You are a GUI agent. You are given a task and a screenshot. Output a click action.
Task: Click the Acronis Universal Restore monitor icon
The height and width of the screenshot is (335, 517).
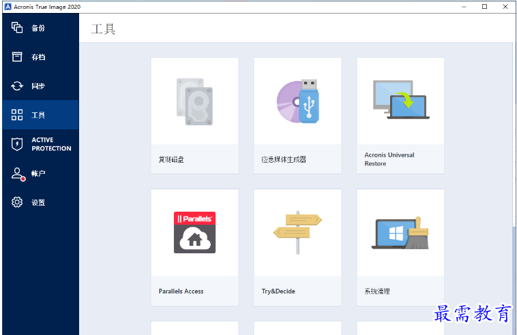point(401,99)
